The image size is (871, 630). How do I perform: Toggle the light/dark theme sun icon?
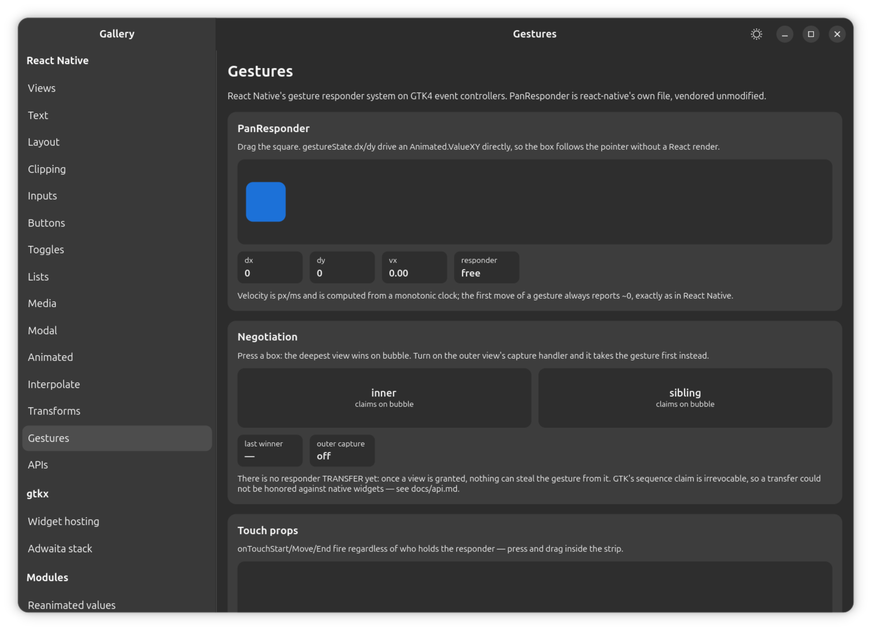pos(756,34)
